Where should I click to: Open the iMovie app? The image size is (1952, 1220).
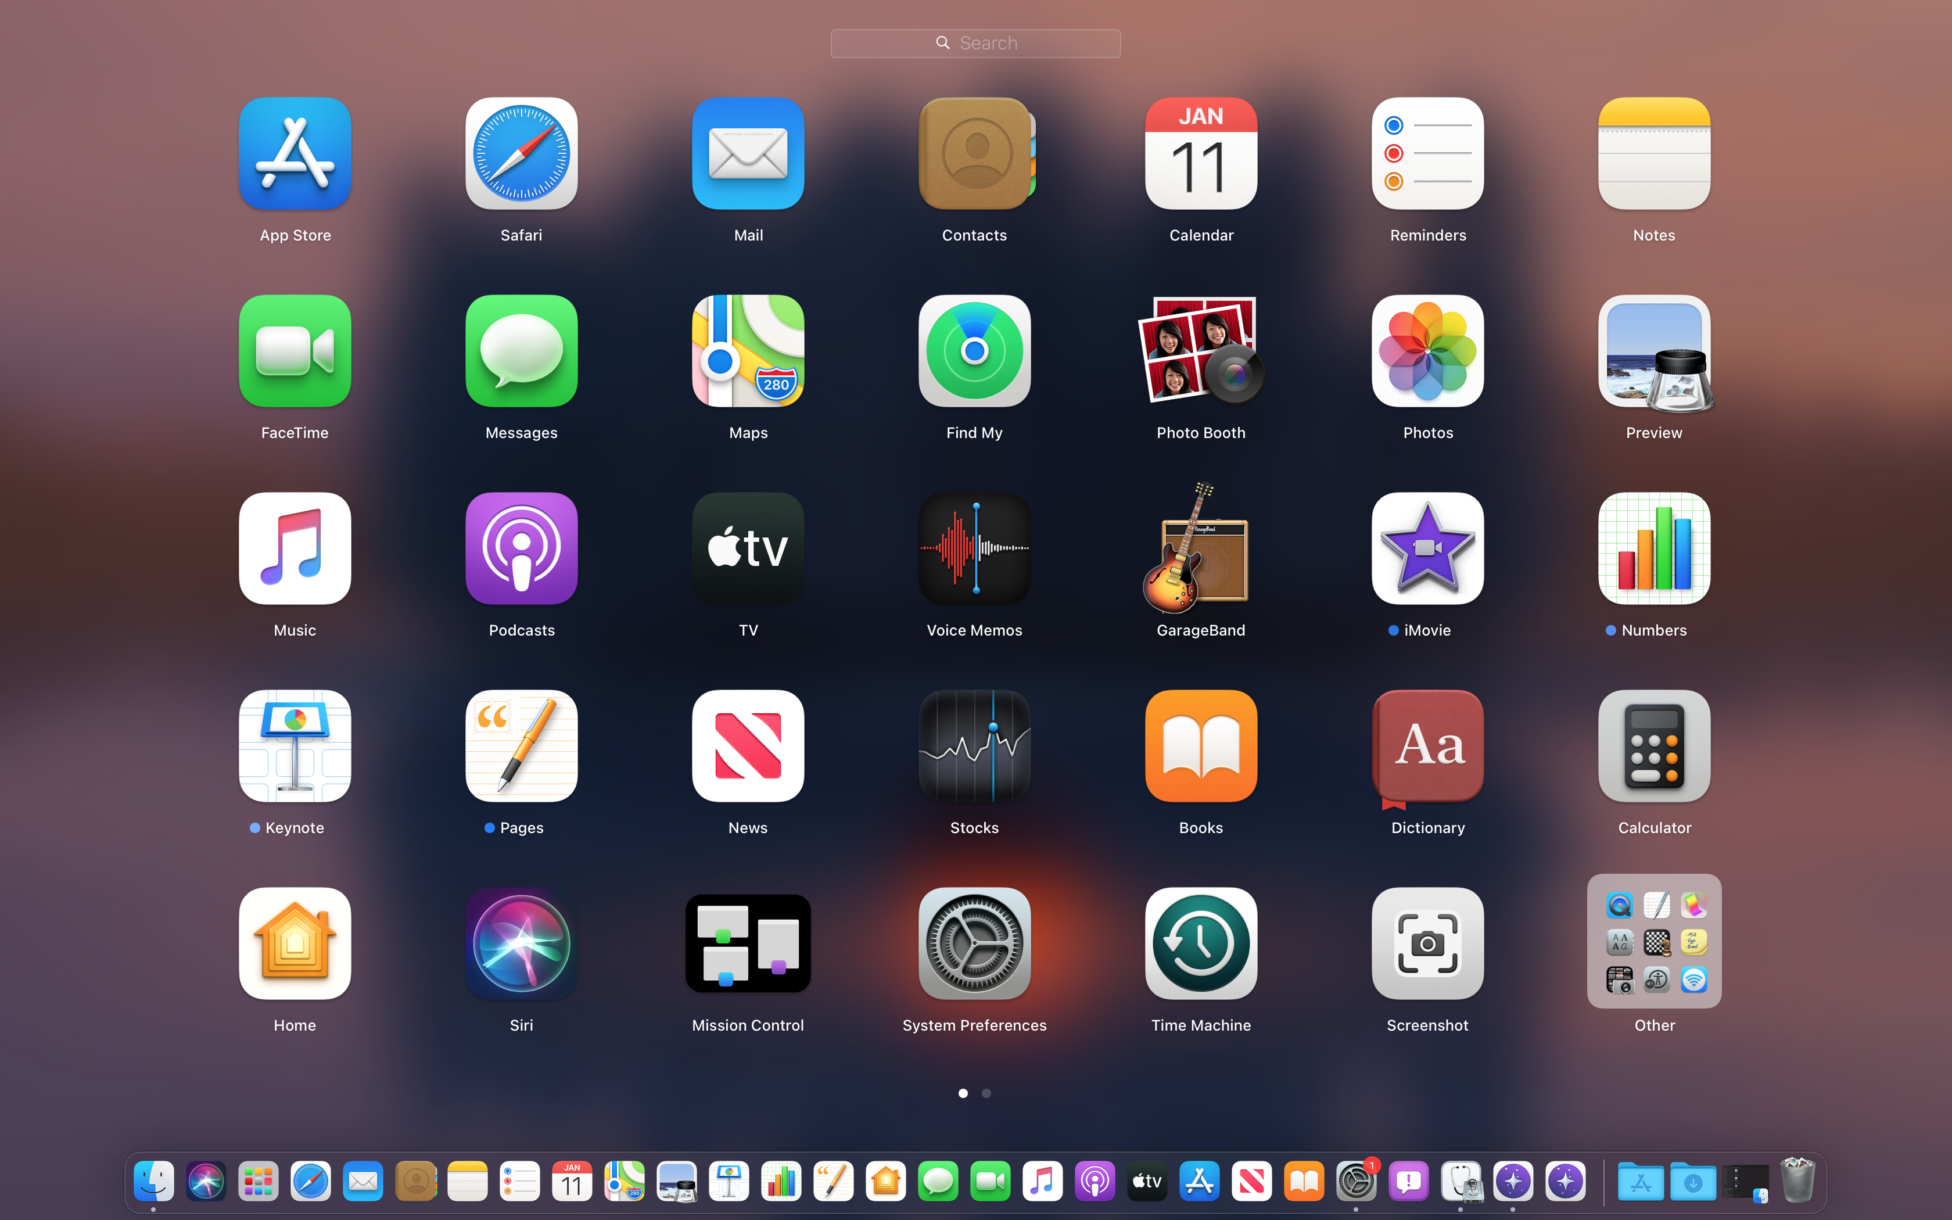[1427, 548]
